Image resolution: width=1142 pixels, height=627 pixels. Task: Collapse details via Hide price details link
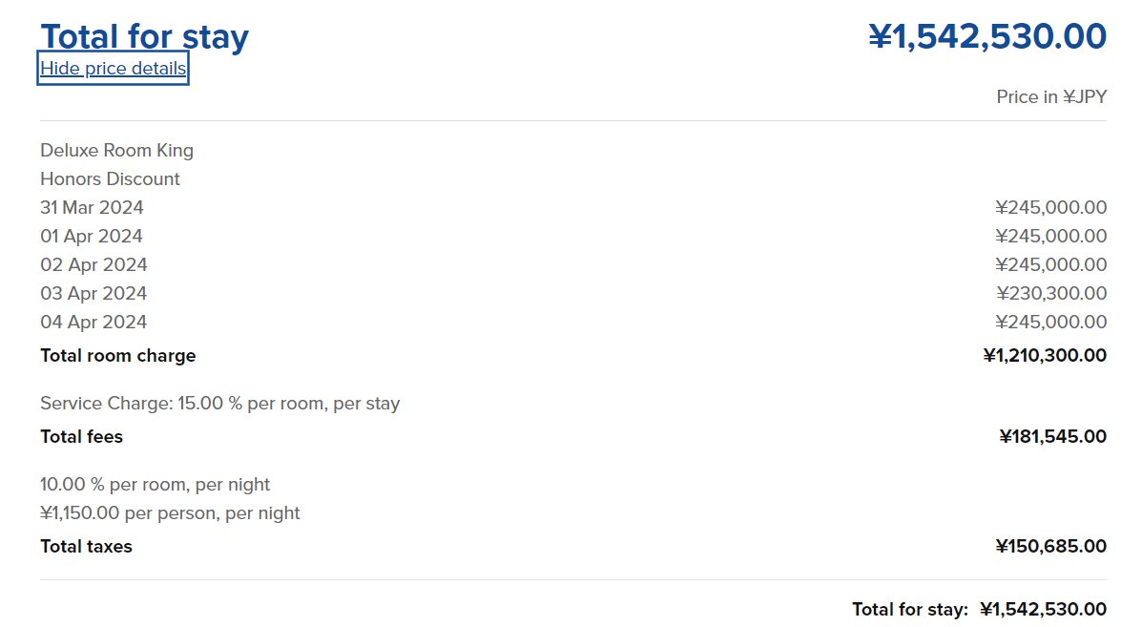(x=113, y=69)
